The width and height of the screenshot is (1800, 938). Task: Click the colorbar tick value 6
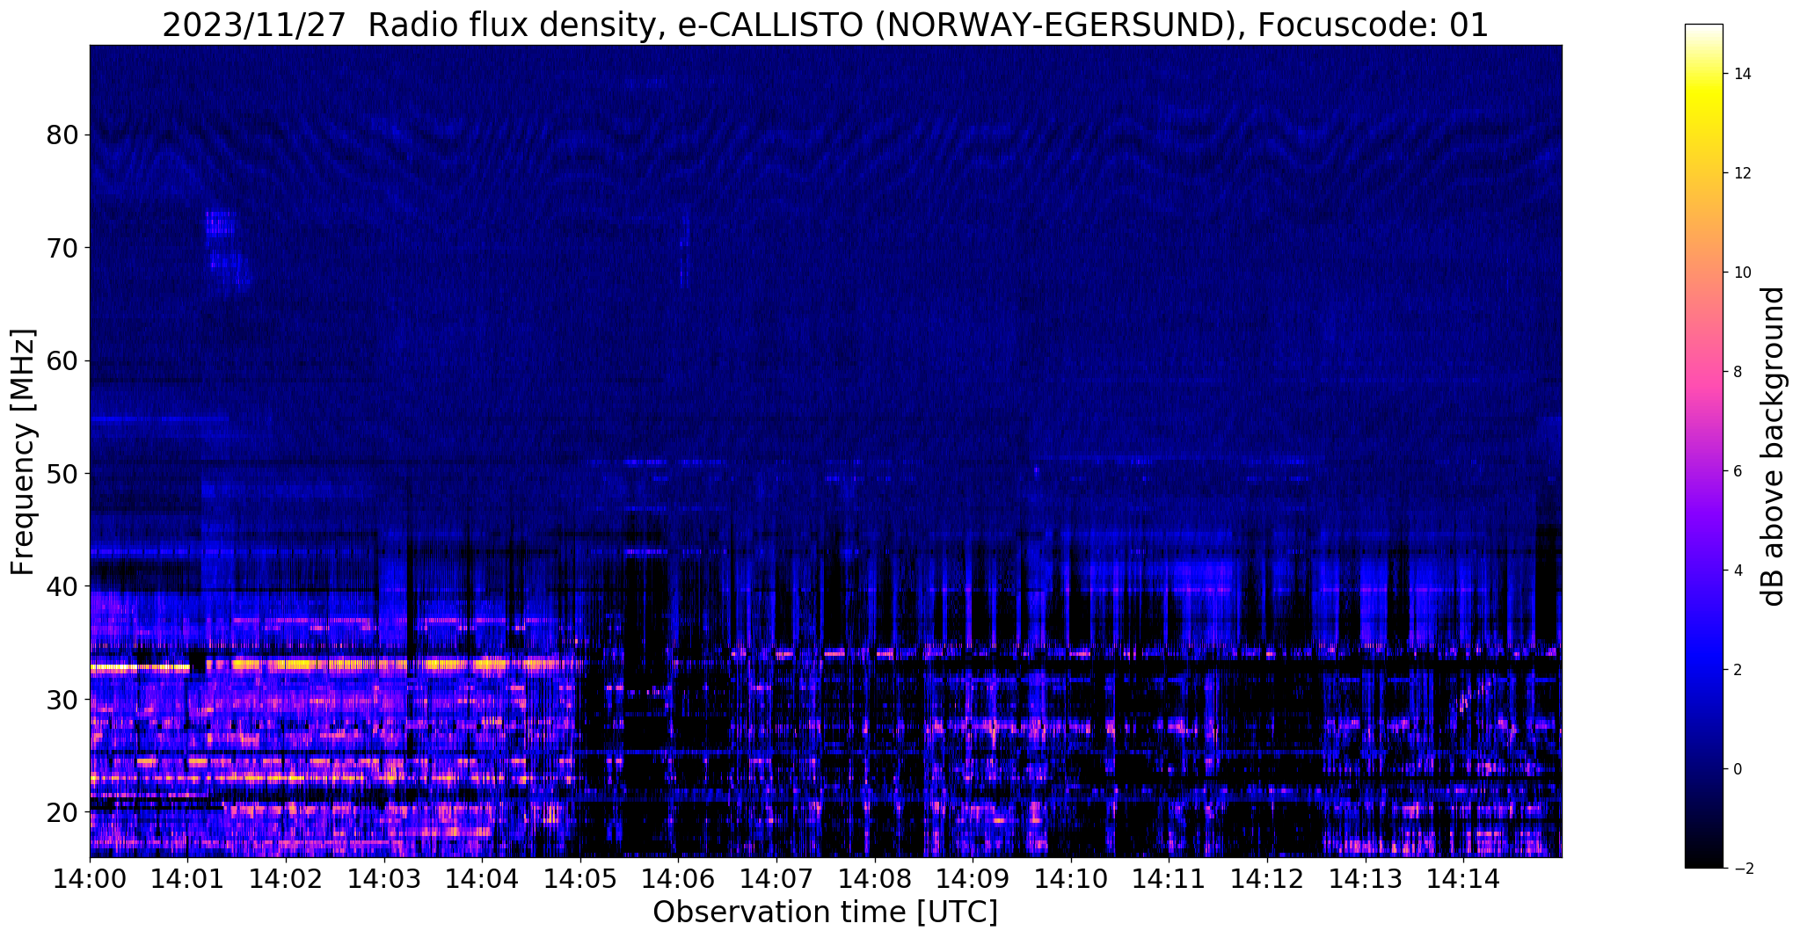pyautogui.click(x=1737, y=471)
